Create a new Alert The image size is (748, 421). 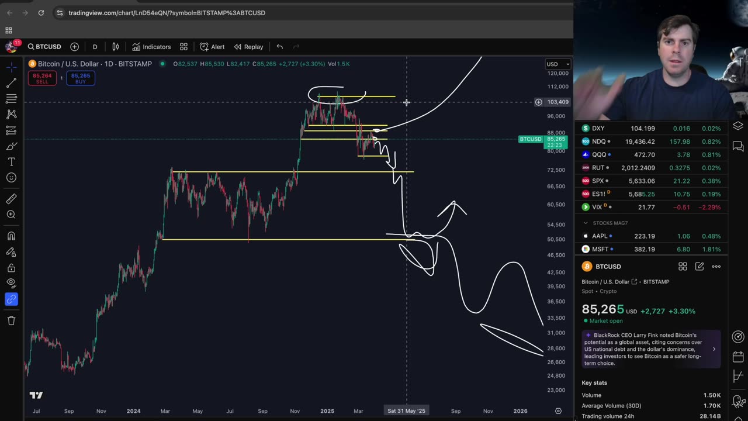point(212,47)
